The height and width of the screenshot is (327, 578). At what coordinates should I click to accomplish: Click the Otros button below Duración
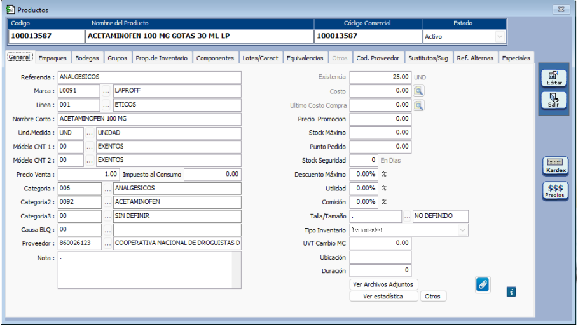[x=433, y=296]
